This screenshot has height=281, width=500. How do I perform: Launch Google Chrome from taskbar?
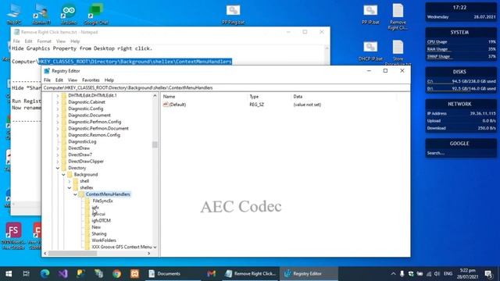(116, 273)
